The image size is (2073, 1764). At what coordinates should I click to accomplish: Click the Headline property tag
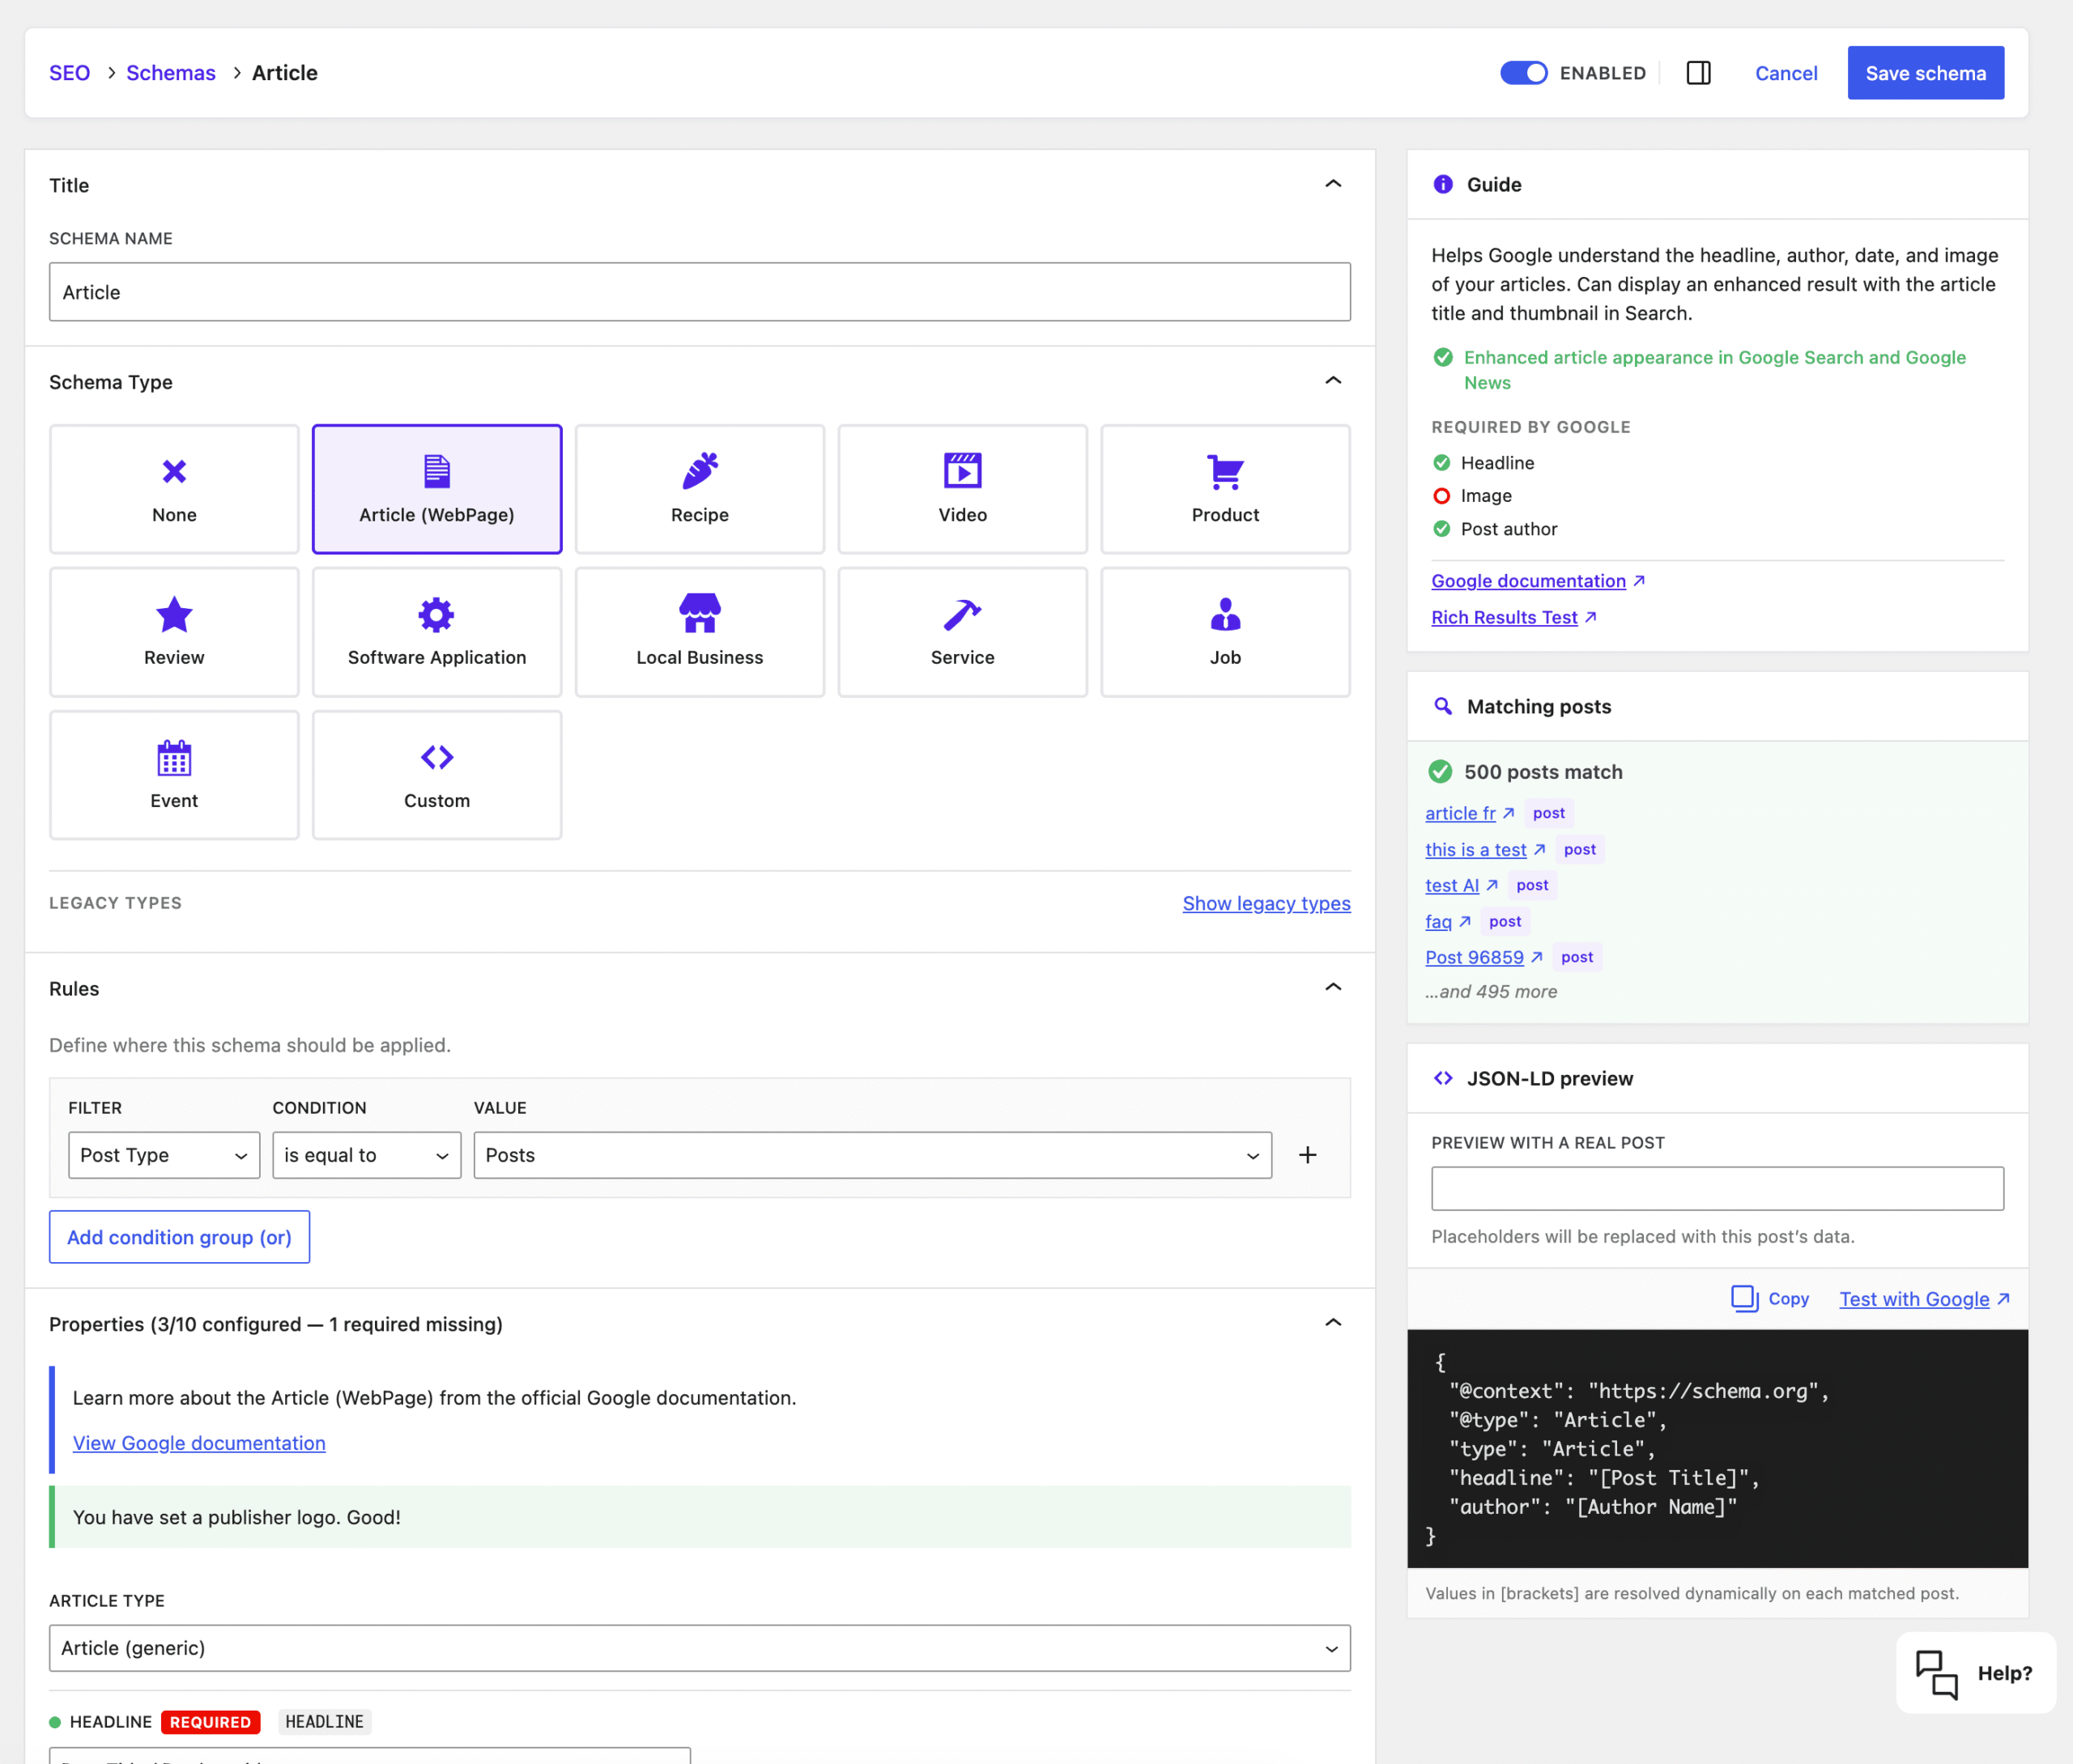click(324, 1721)
